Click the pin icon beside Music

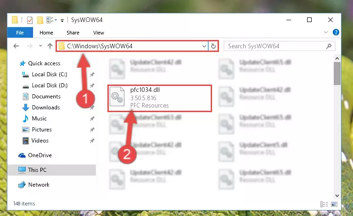click(x=92, y=119)
